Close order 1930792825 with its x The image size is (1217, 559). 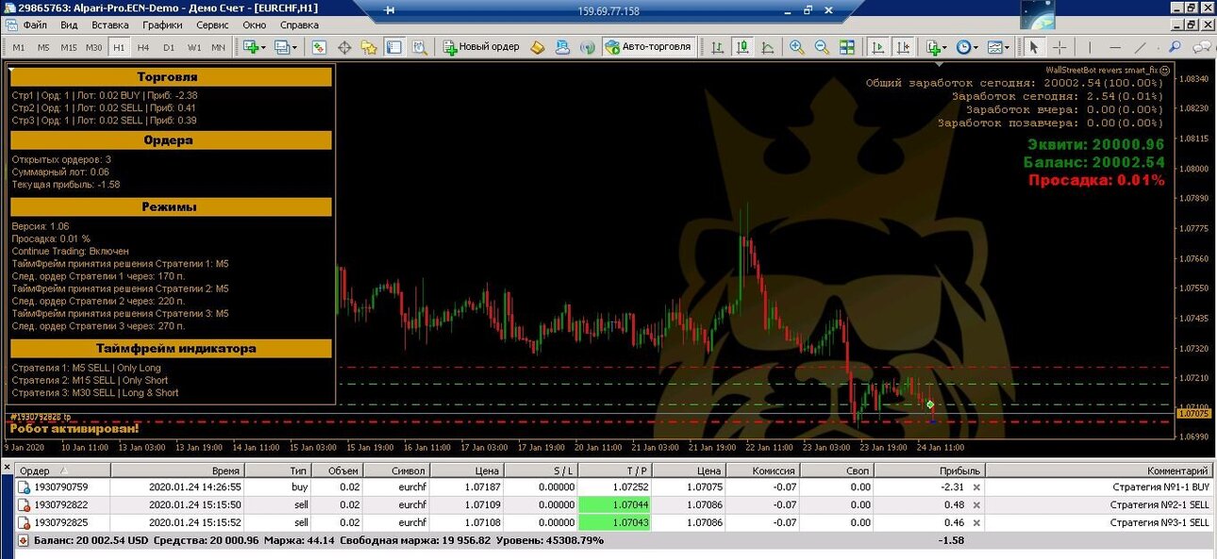pos(976,521)
